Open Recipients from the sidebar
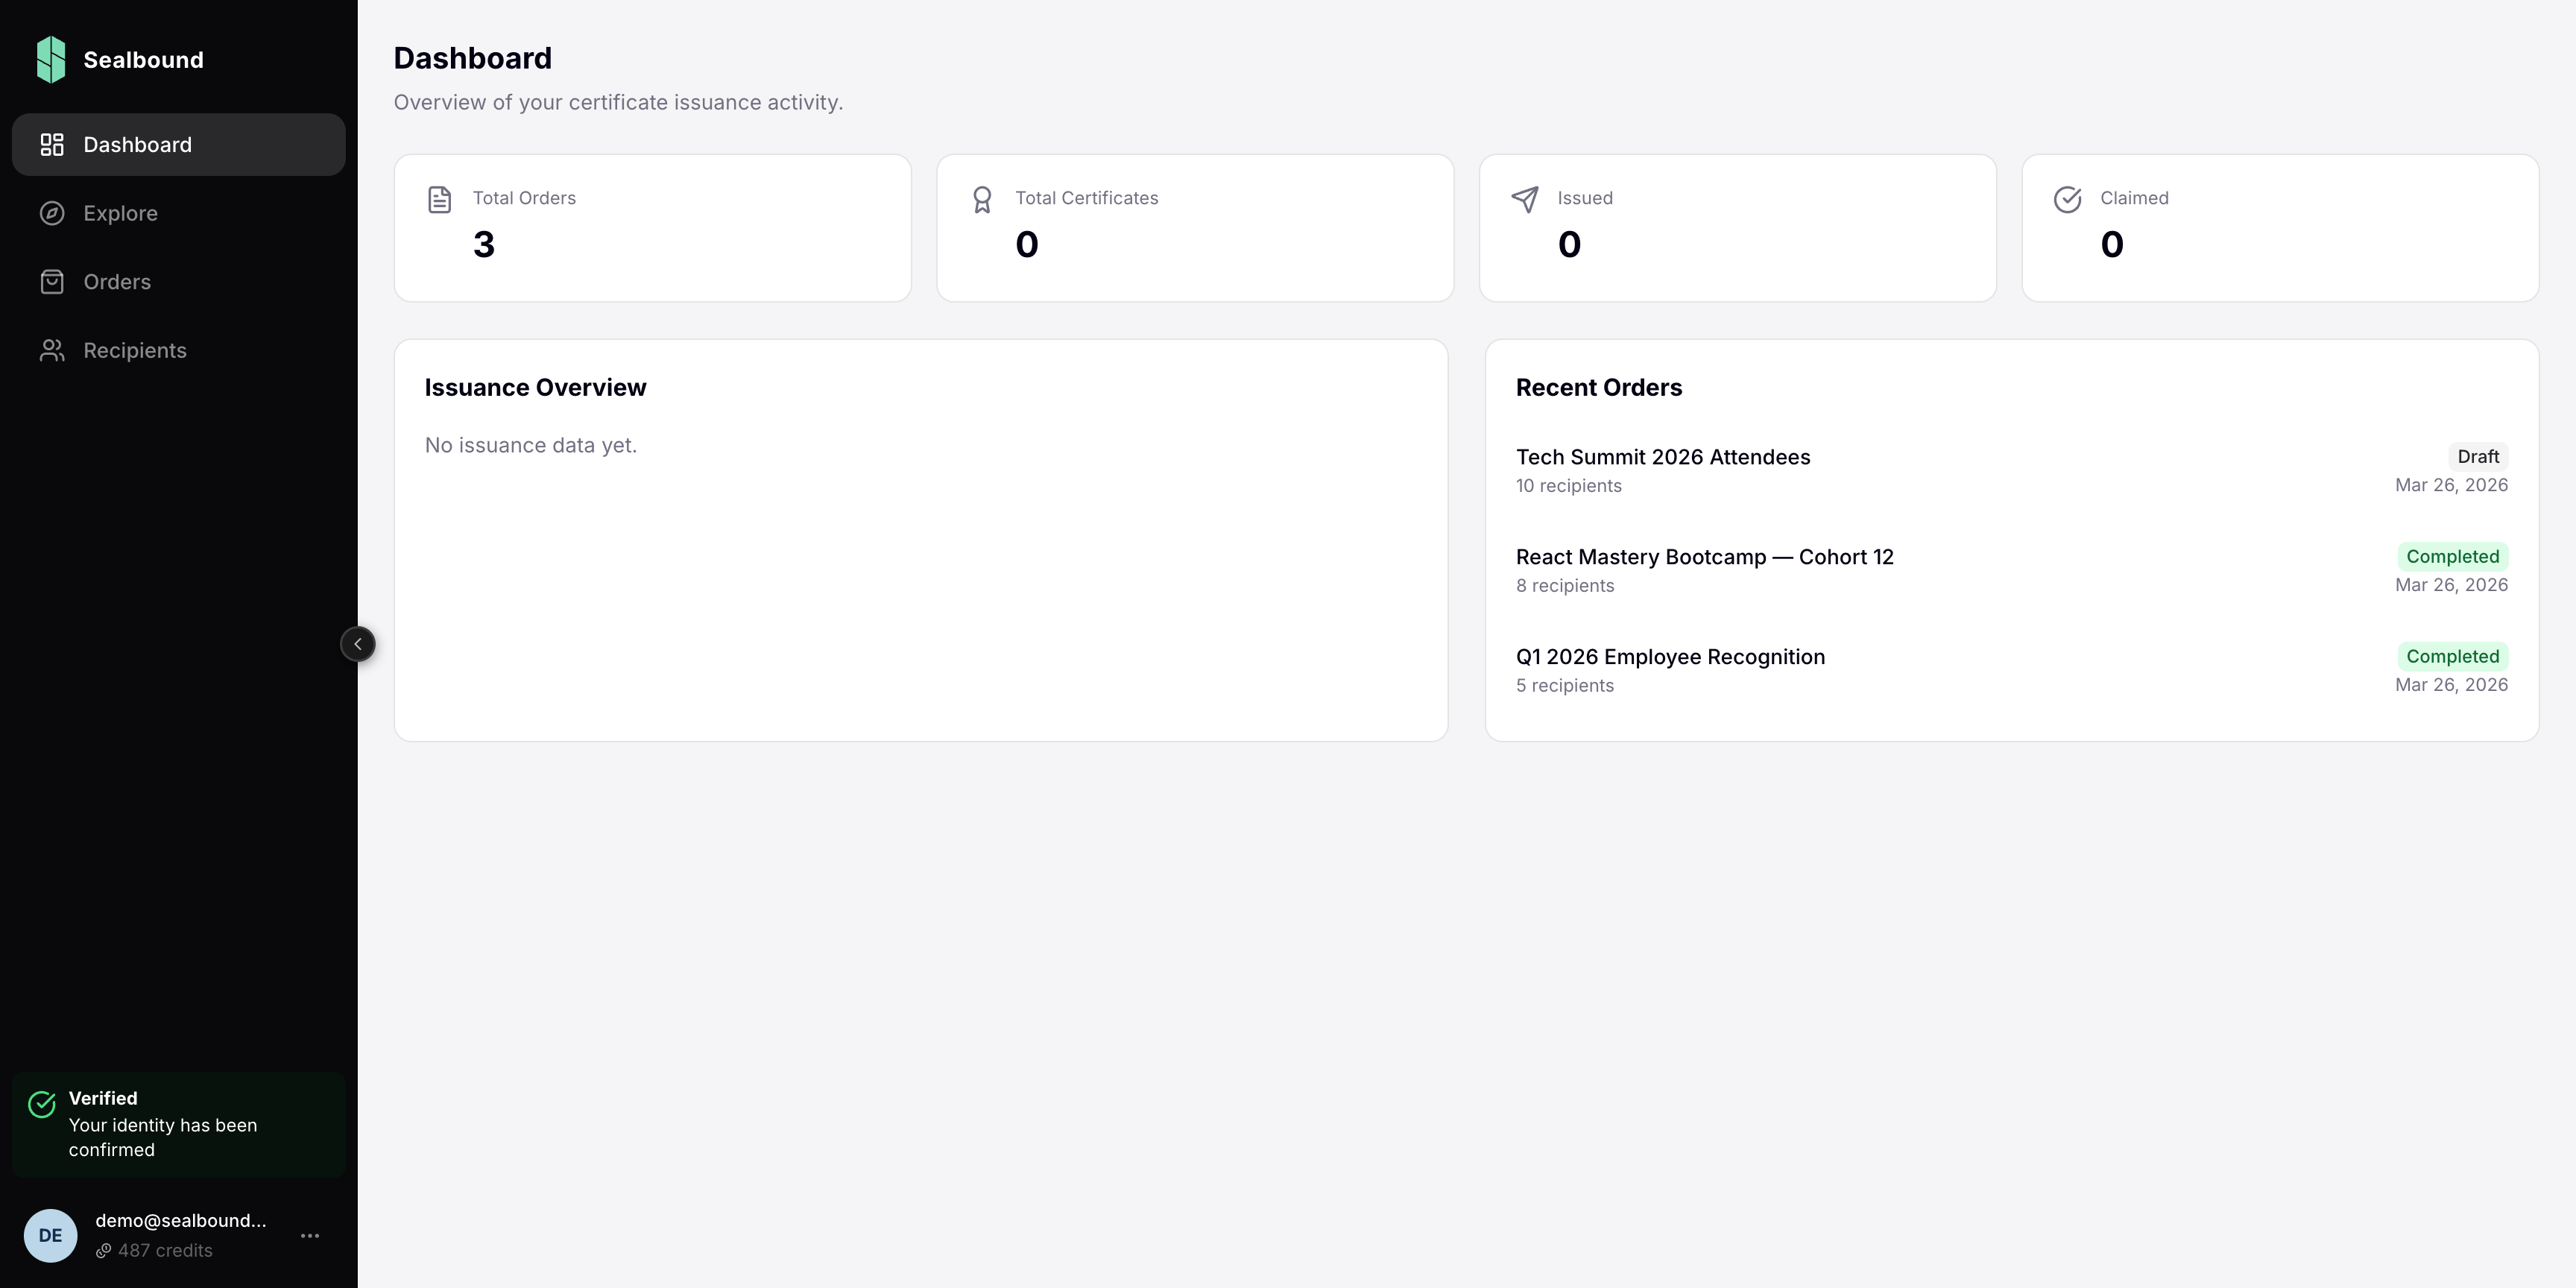The image size is (2576, 1288). [x=135, y=350]
